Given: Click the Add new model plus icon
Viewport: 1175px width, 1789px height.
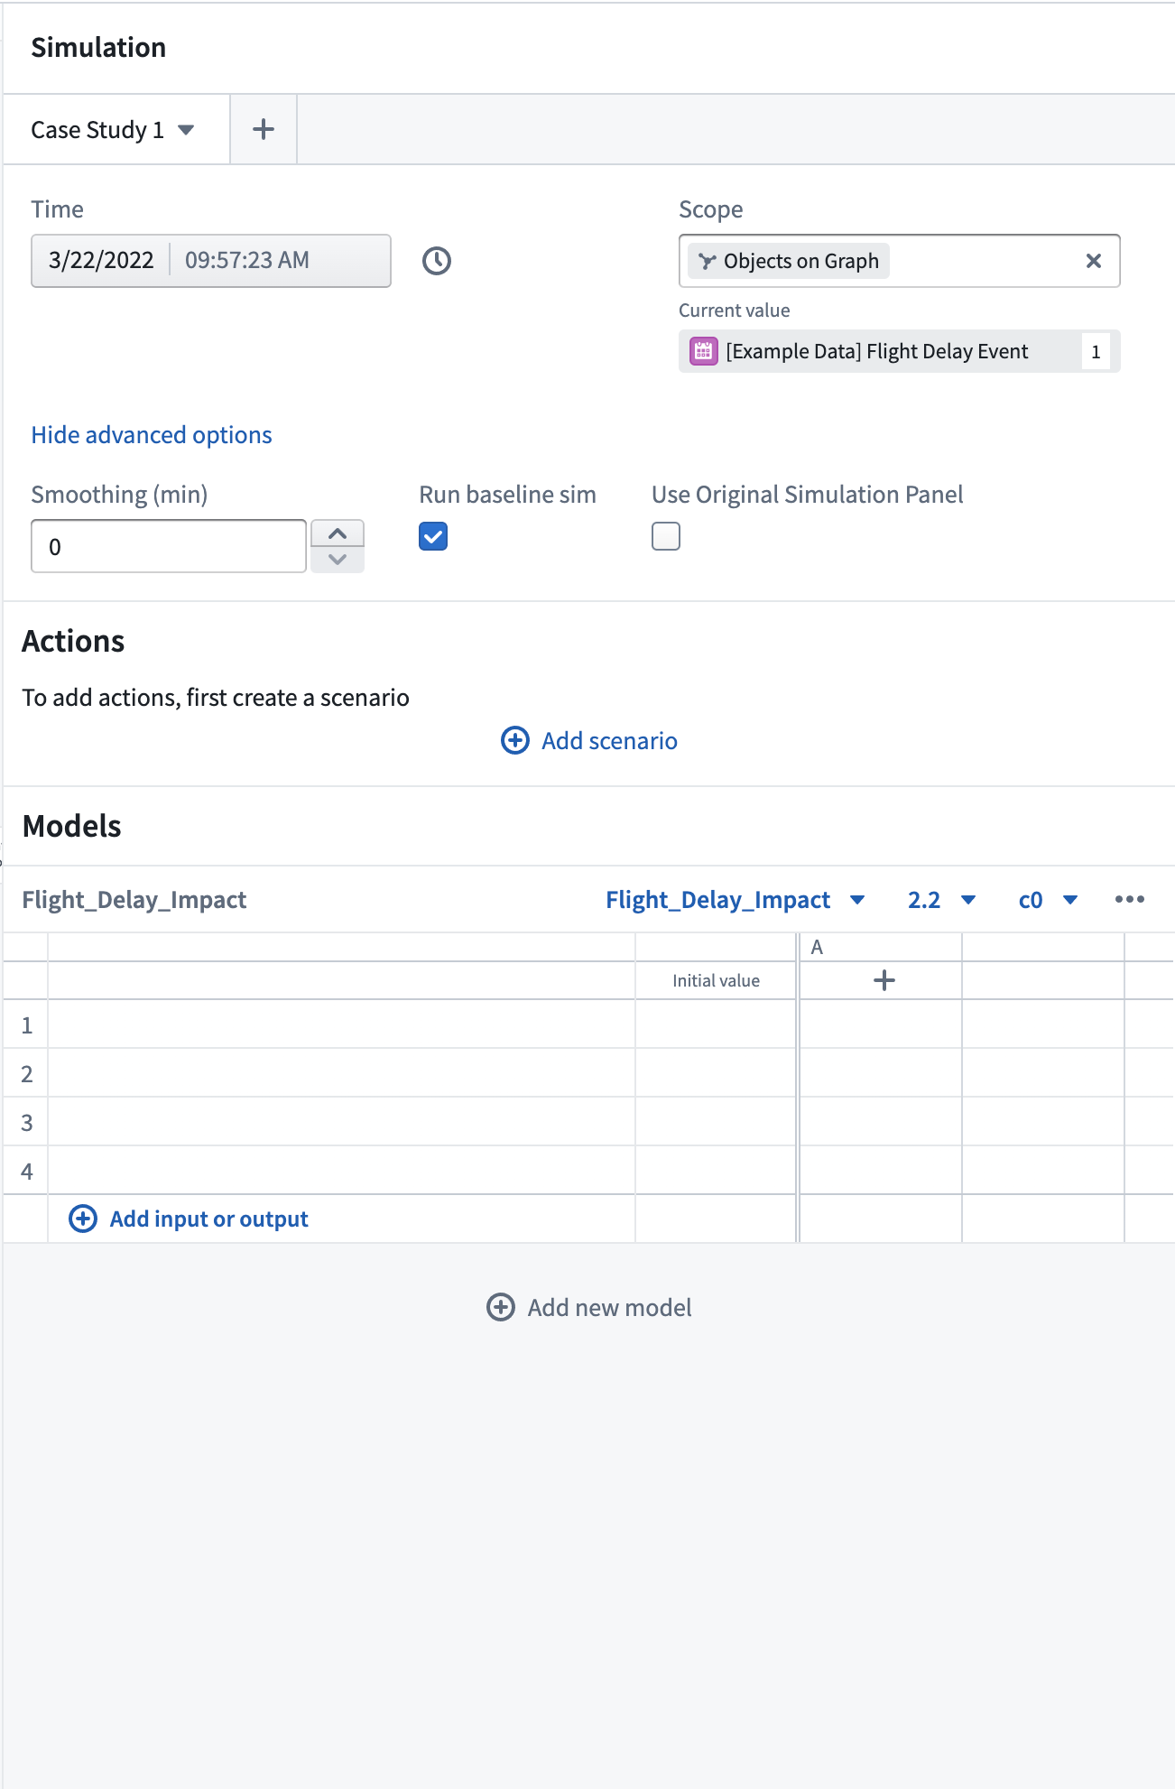Looking at the screenshot, I should (501, 1307).
